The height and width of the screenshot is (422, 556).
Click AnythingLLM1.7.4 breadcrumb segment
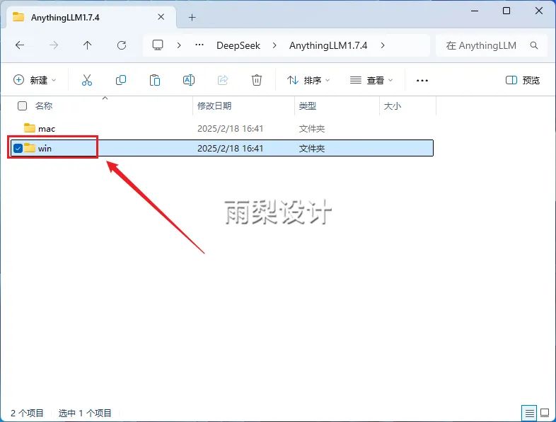click(328, 45)
